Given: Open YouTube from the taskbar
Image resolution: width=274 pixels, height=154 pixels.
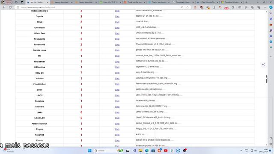Looking at the screenshot, I should click(166, 151).
